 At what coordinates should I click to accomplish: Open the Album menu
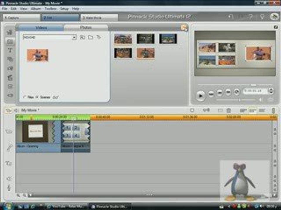click(x=36, y=8)
